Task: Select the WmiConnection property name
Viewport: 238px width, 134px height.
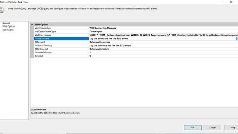Action: pyautogui.click(x=43, y=28)
